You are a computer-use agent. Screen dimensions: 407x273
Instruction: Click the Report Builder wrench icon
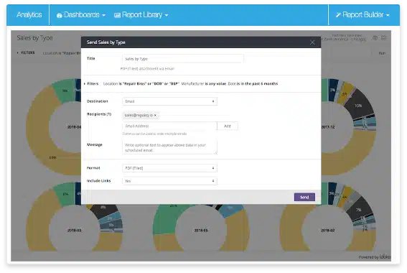point(338,15)
